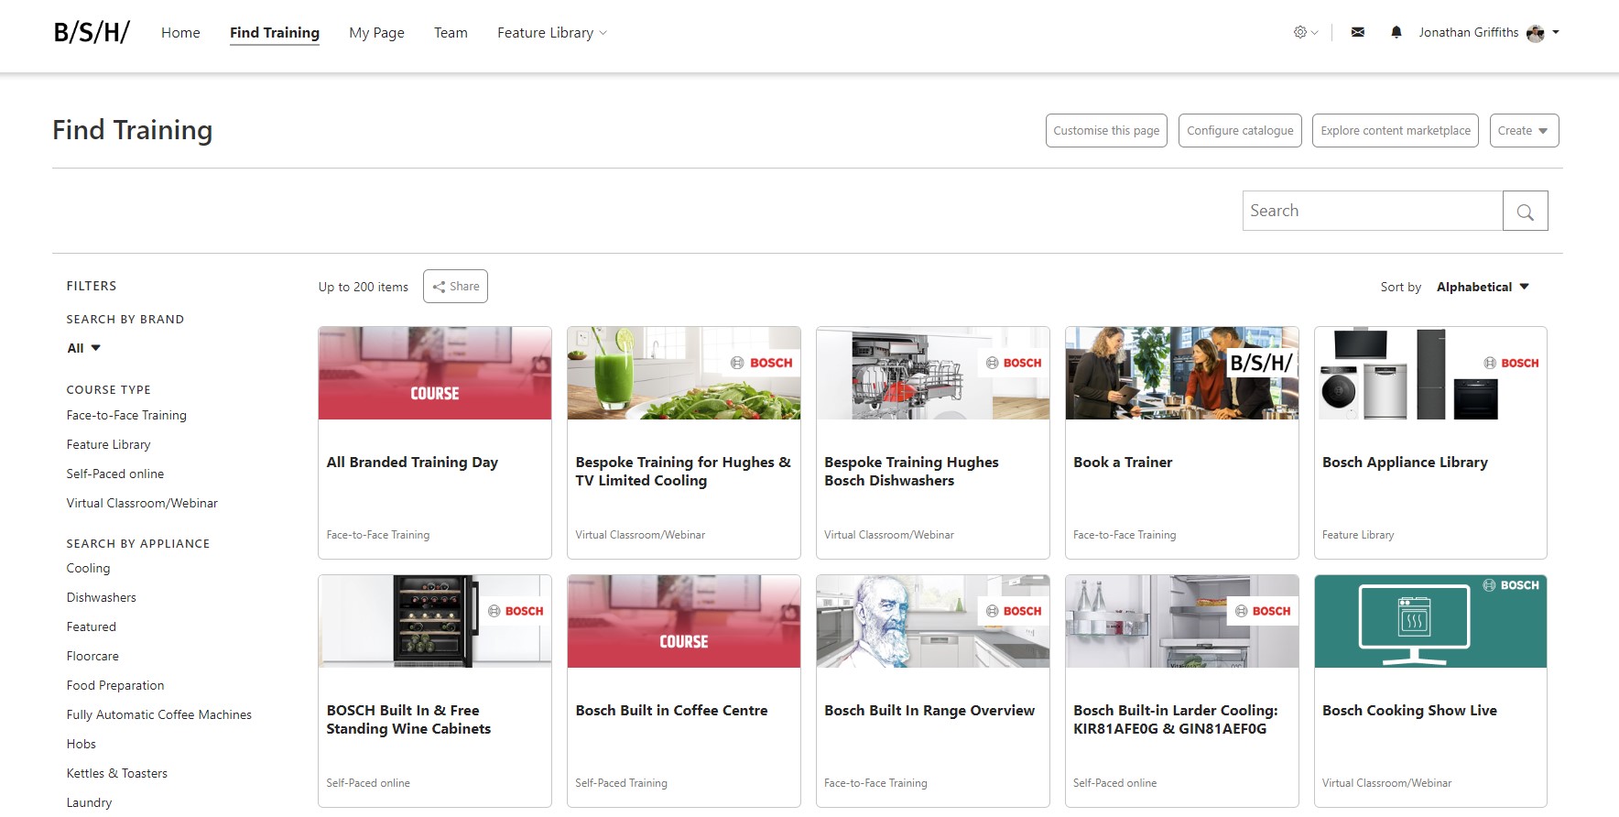The height and width of the screenshot is (817, 1619).
Task: Click Customise this page button
Action: tap(1106, 130)
